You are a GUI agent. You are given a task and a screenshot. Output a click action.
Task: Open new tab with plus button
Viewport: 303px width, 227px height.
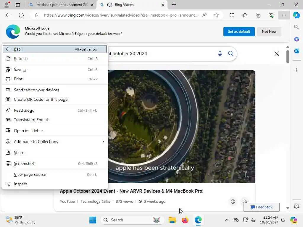[x=174, y=5]
